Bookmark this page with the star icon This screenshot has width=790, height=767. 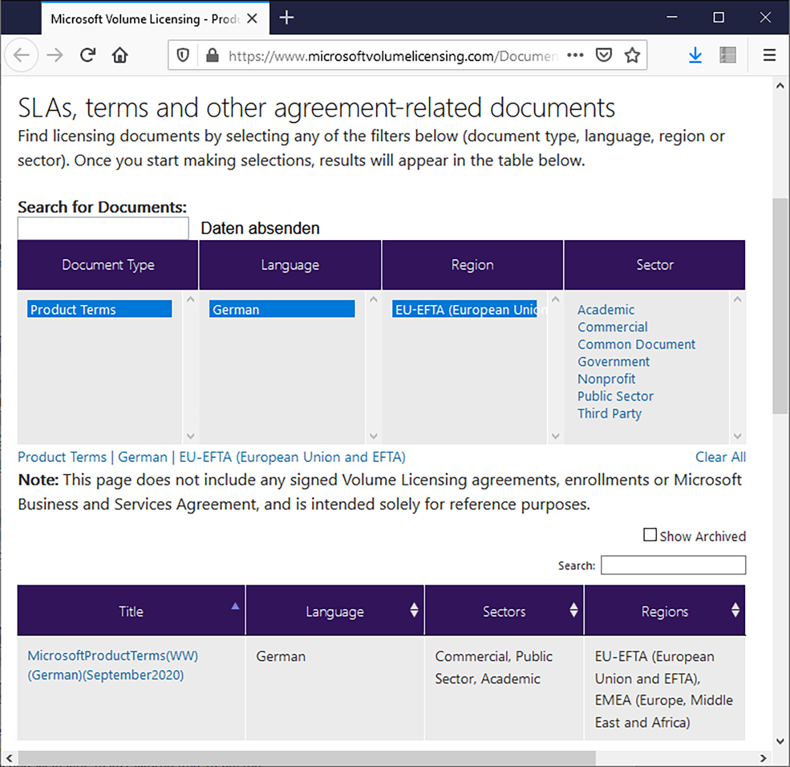[x=632, y=55]
